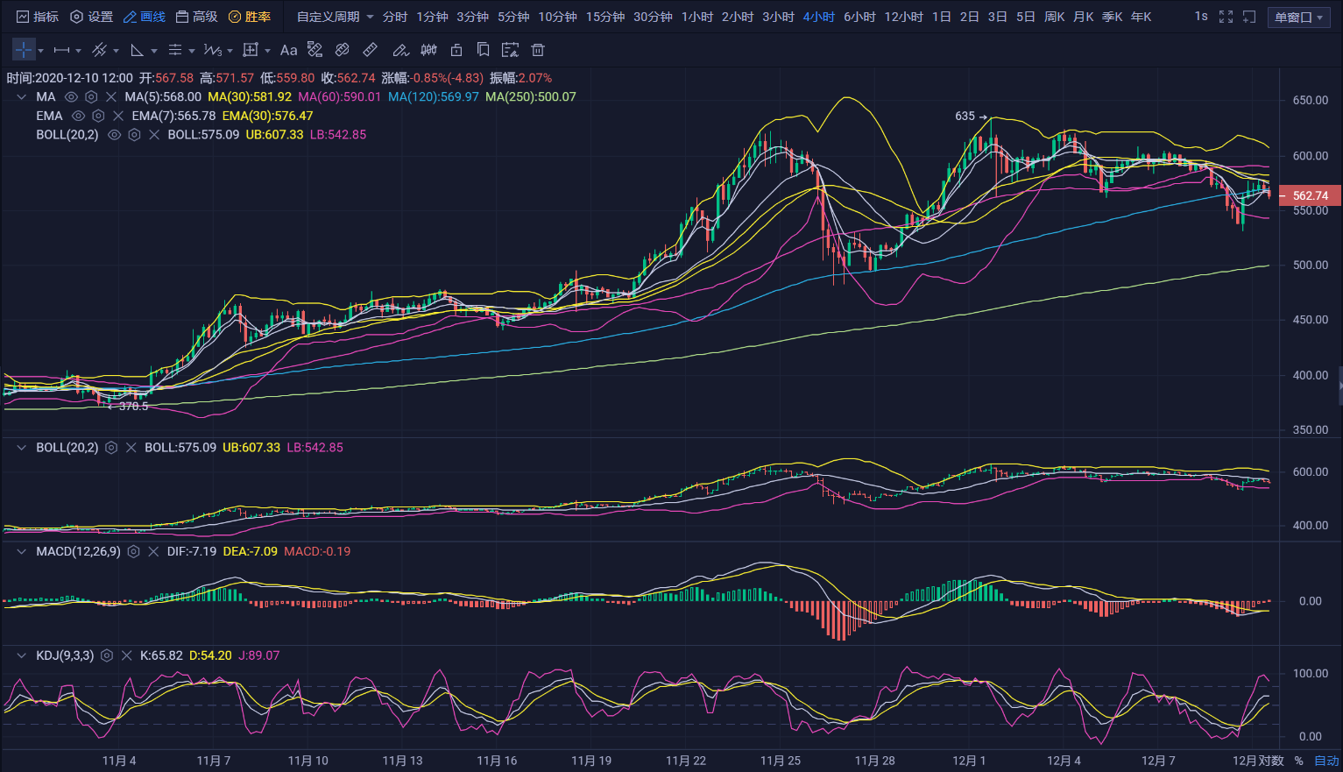The image size is (1343, 772).
Task: Select the freehand brush drawing tool
Action: click(x=400, y=50)
